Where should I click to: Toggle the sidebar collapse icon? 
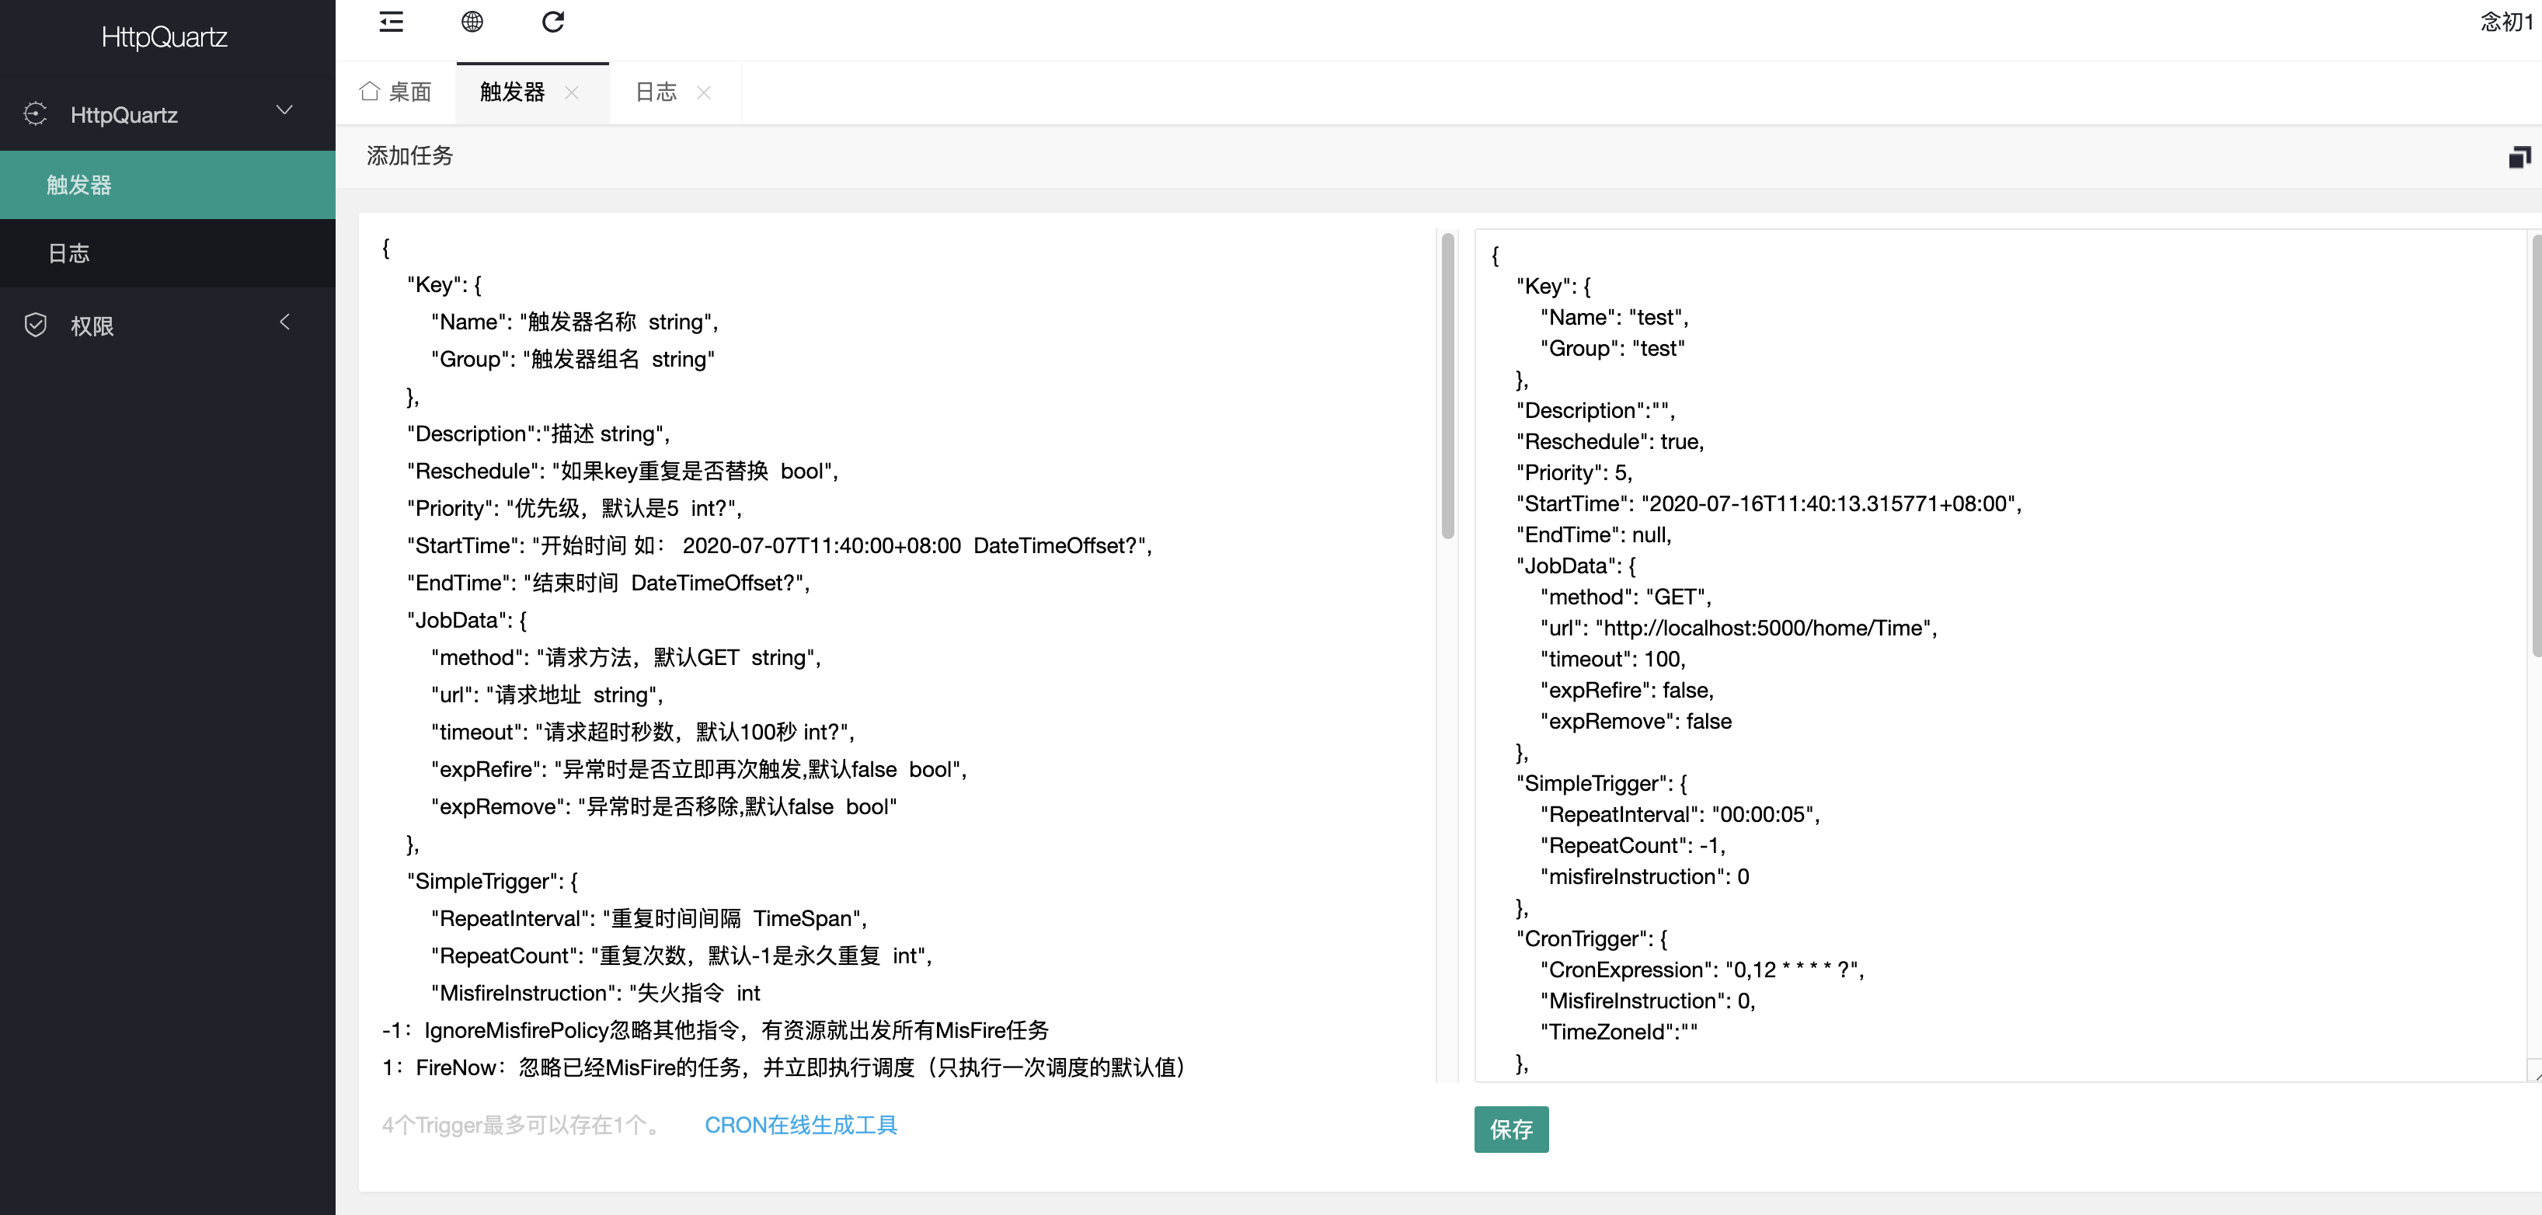click(391, 22)
